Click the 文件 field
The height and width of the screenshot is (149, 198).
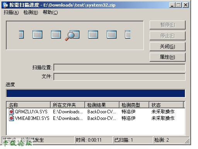pos(119,77)
